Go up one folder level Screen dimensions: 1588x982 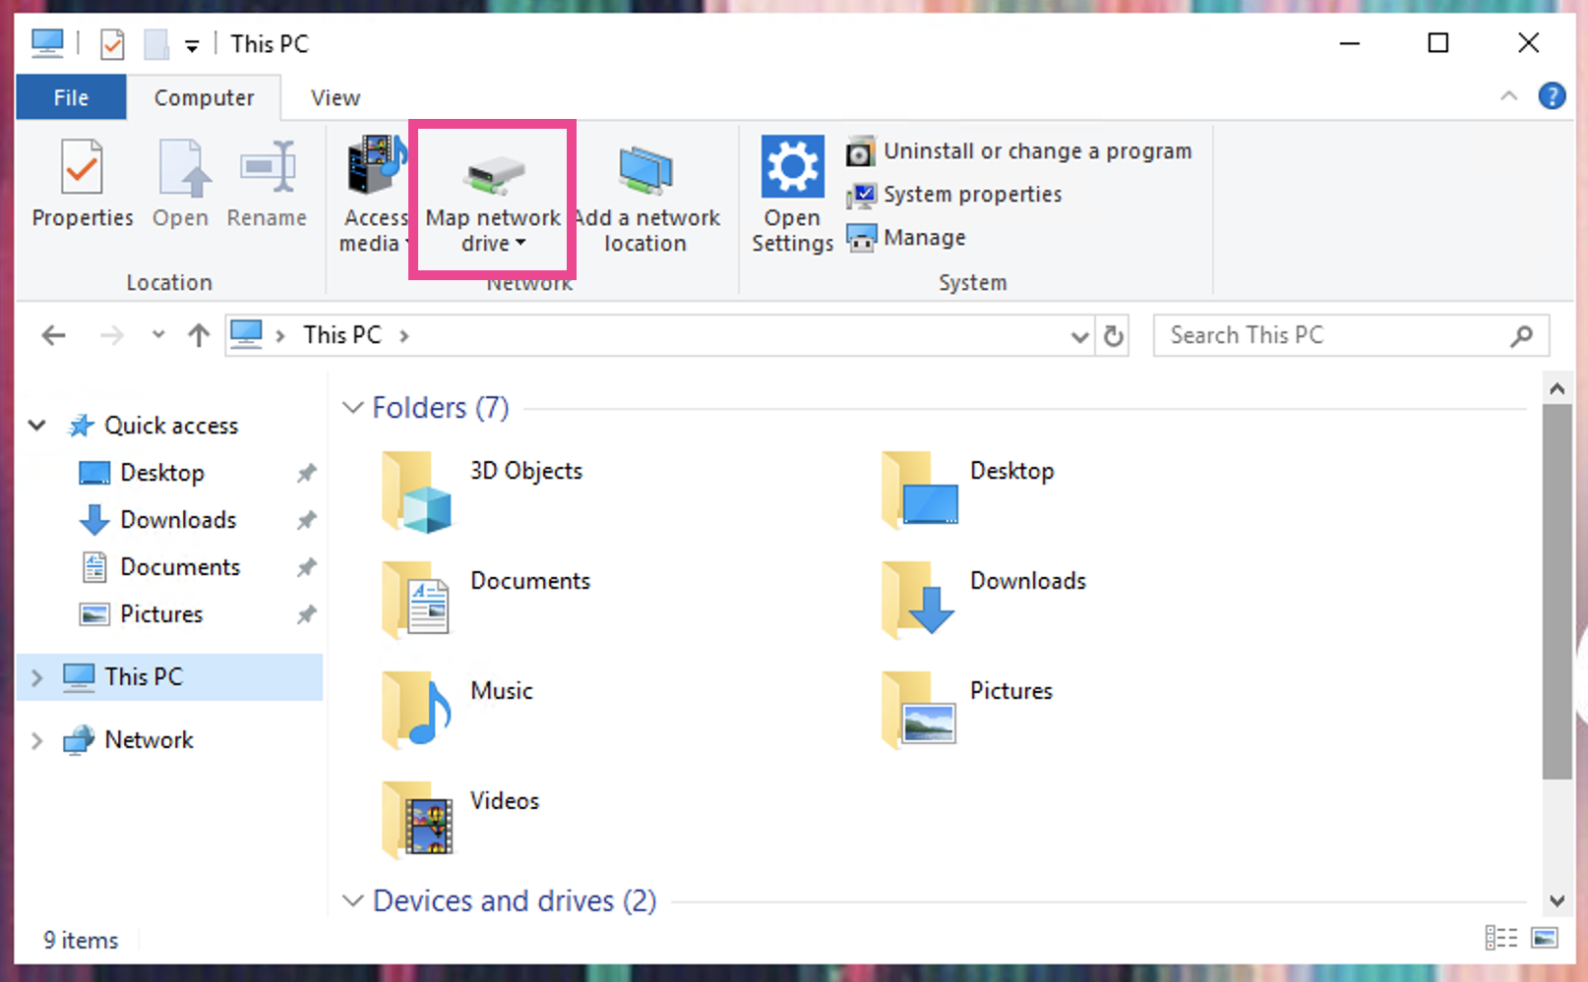(x=199, y=336)
